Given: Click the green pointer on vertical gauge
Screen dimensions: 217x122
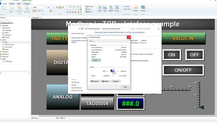Looking at the screenshot, I should pyautogui.click(x=202, y=107).
